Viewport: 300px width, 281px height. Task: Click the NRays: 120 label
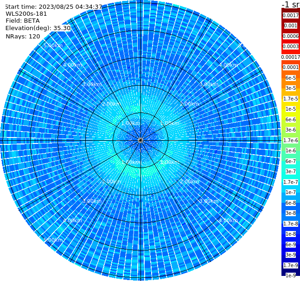pyautogui.click(x=23, y=36)
